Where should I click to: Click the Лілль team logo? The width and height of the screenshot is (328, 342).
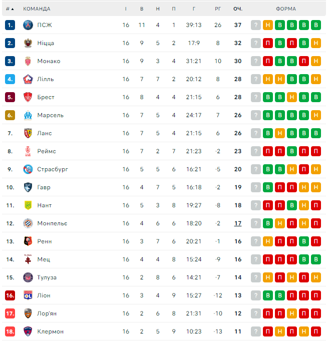coord(28,79)
